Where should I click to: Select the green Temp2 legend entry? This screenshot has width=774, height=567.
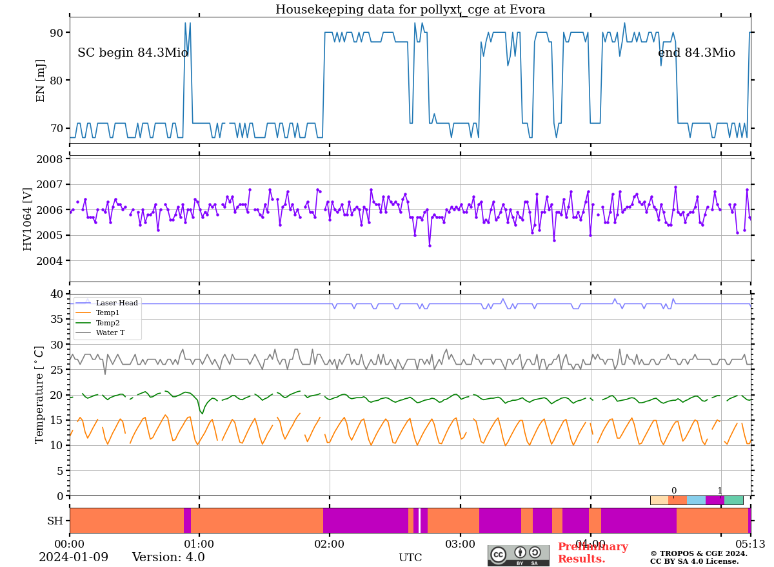click(108, 323)
